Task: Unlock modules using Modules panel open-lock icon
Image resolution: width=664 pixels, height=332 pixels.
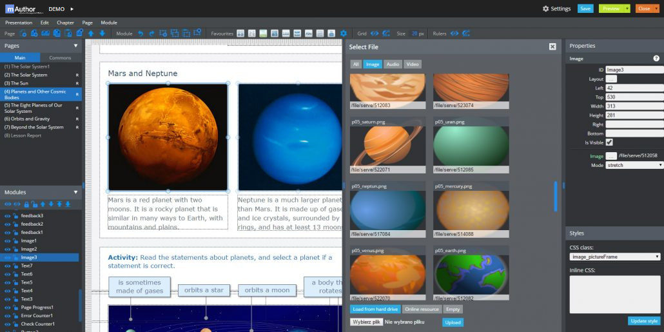Action: point(34,204)
